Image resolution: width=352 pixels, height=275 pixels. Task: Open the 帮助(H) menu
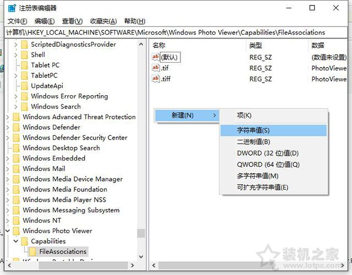pyautogui.click(x=135, y=21)
